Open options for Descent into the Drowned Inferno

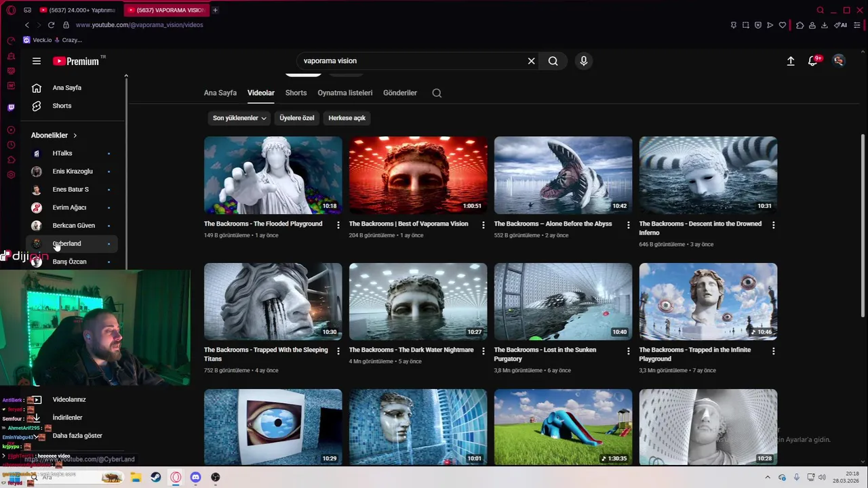(x=773, y=225)
